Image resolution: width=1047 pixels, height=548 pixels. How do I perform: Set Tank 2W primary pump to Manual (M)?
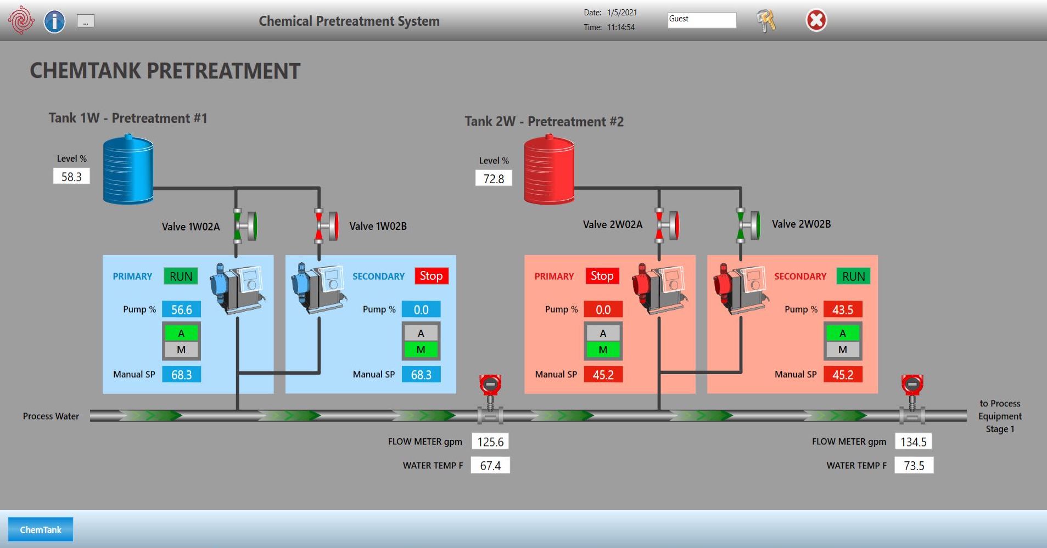pos(603,349)
